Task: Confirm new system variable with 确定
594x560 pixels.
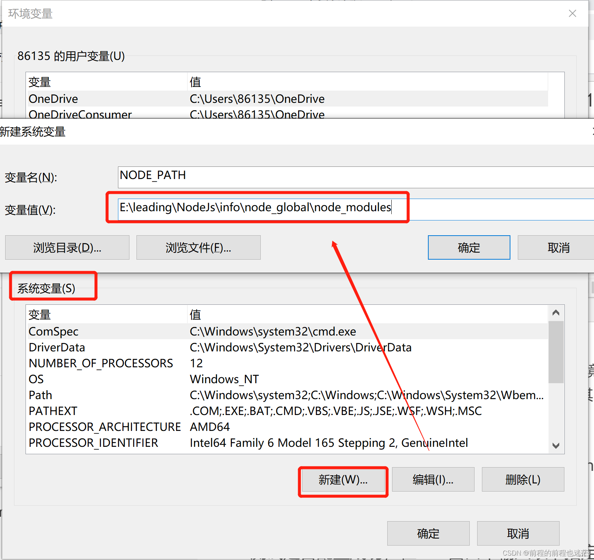Action: click(x=469, y=247)
